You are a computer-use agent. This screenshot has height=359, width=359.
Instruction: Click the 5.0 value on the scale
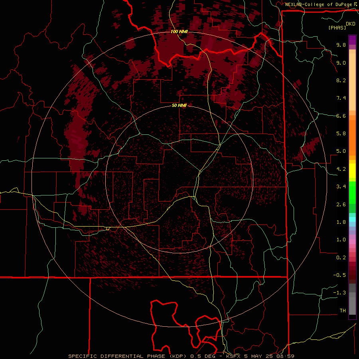(341, 151)
